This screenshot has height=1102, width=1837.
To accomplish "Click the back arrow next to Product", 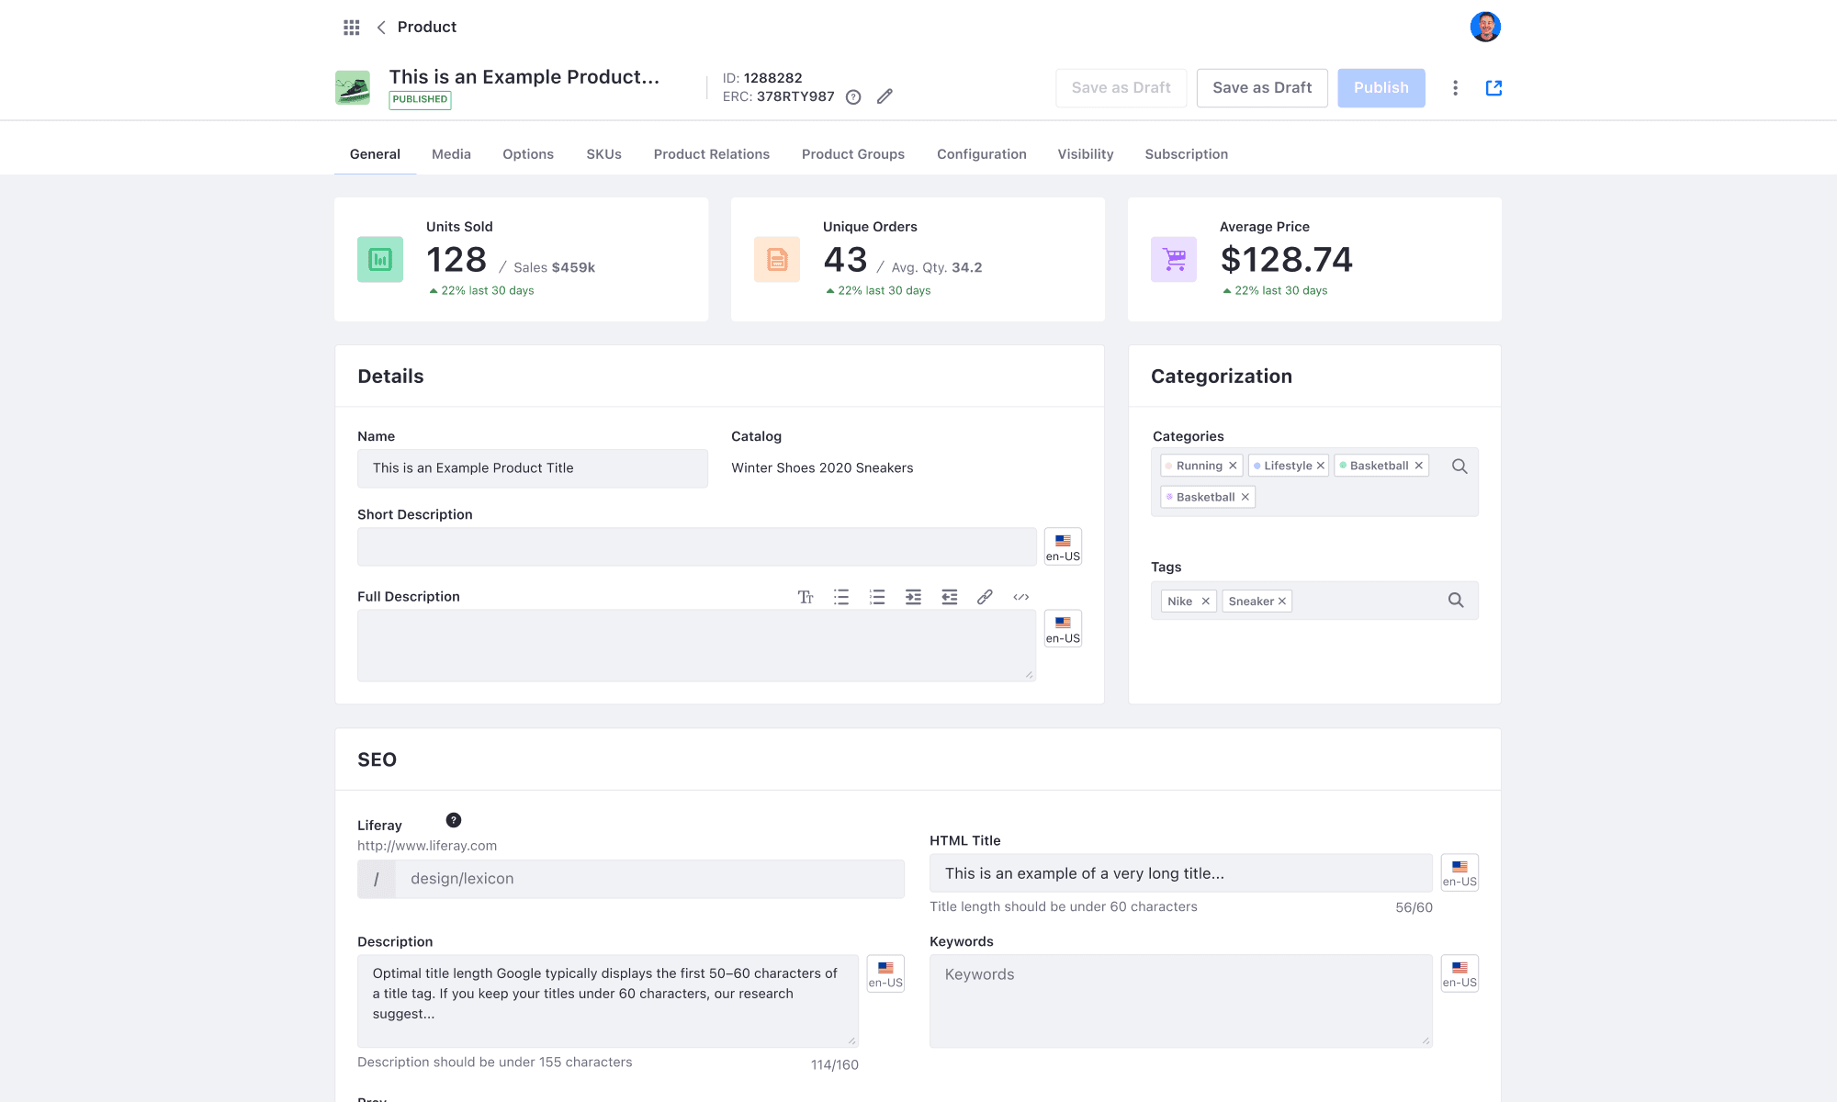I will pyautogui.click(x=381, y=28).
